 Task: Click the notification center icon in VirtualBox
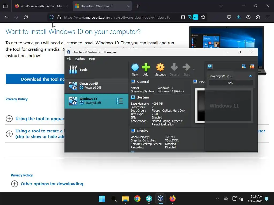tap(210, 66)
